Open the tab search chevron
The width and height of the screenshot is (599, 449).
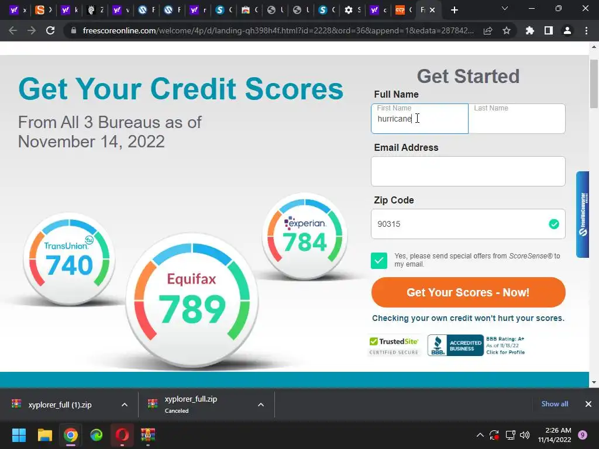point(505,8)
